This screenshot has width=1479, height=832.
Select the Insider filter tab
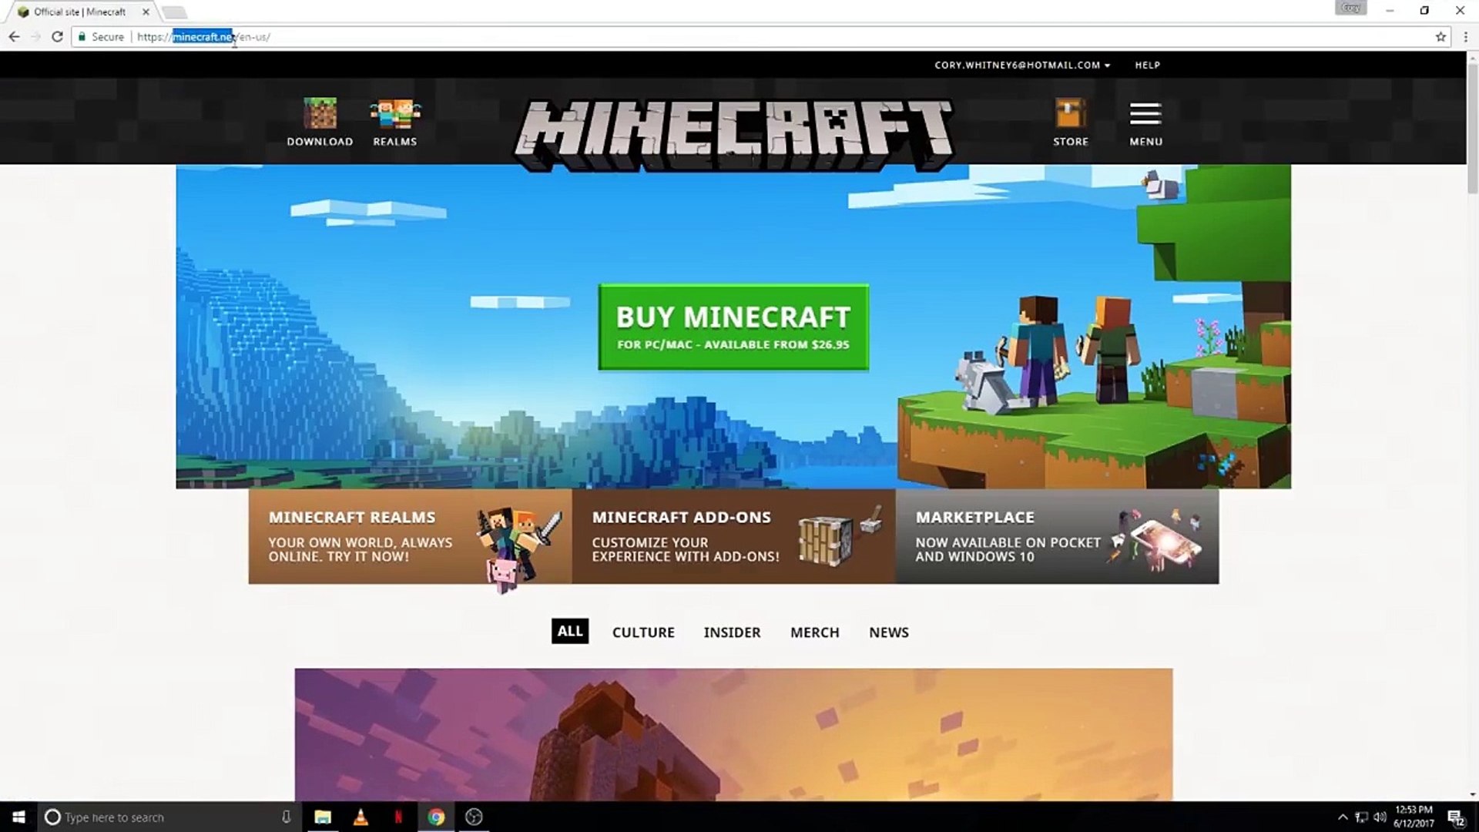[732, 632]
